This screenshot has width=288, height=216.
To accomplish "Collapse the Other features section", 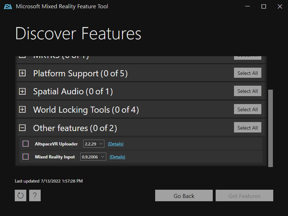I will click(22, 128).
